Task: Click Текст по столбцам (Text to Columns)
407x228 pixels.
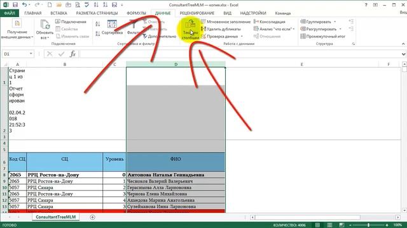Action: [x=190, y=30]
